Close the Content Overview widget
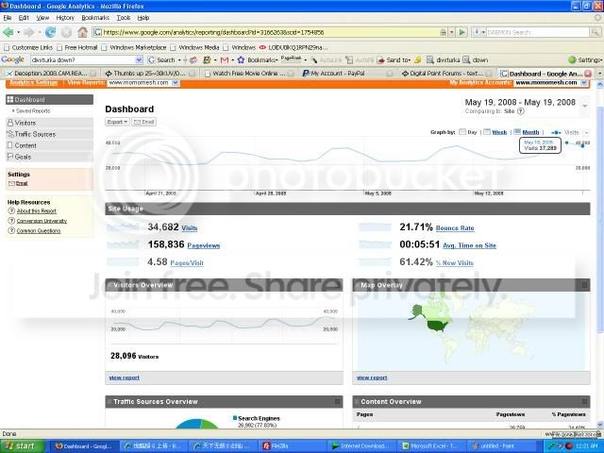Screen dimensions: 604x453 click(584, 401)
